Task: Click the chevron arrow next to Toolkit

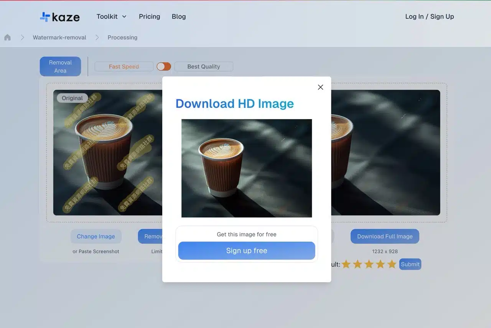Action: [x=124, y=17]
